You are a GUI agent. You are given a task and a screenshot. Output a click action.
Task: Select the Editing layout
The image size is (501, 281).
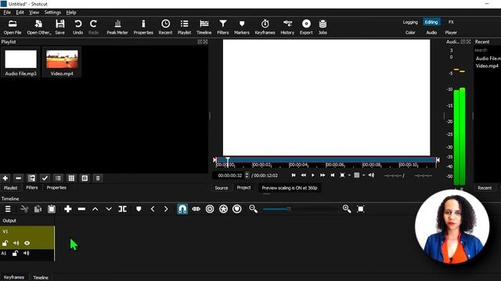431,22
